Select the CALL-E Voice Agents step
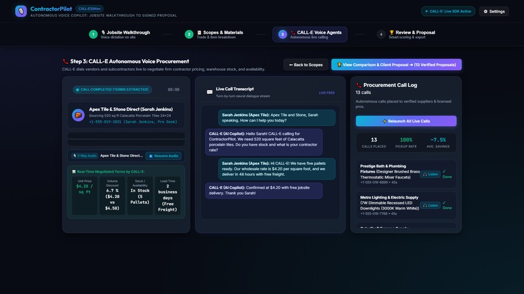Screen dimensions: 524x294 [x=310, y=34]
